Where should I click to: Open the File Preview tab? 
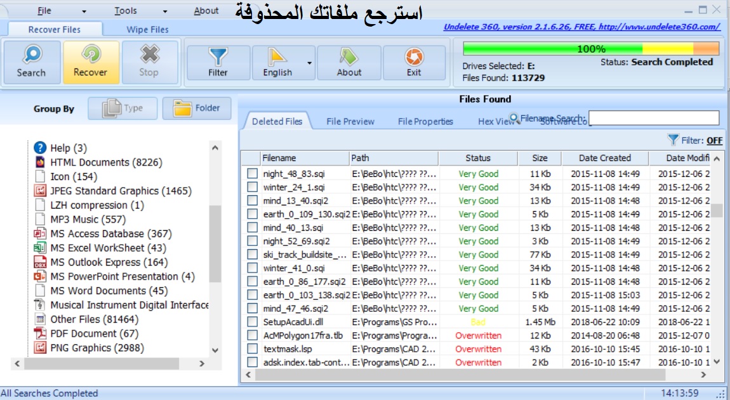(x=350, y=122)
